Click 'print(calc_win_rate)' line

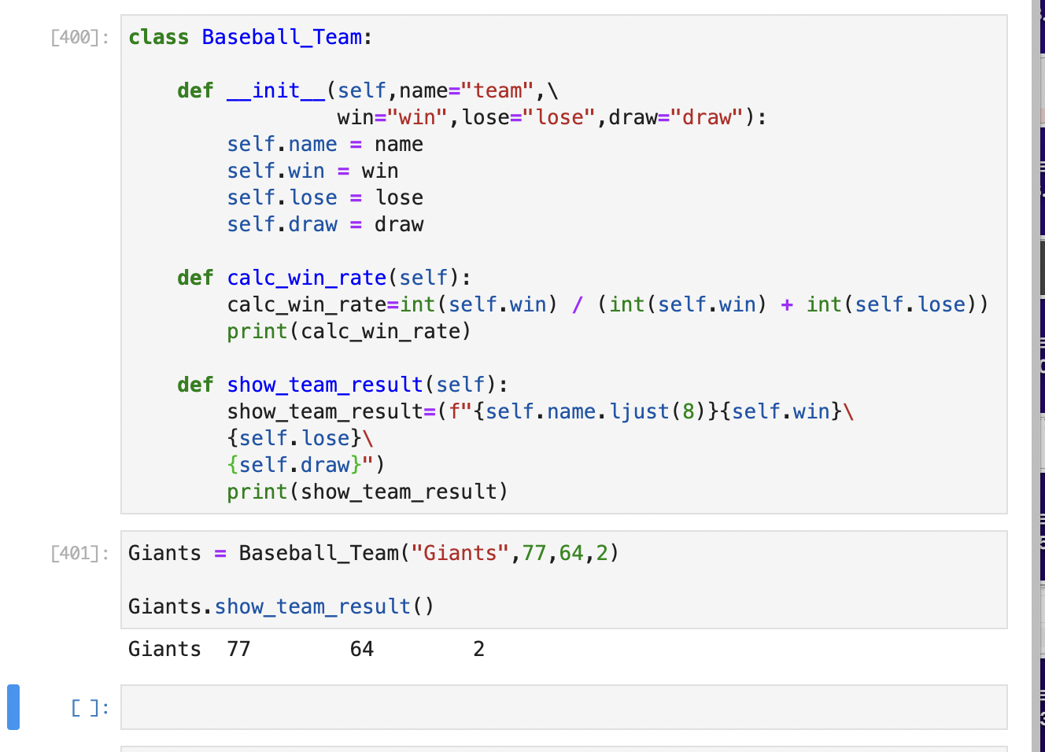coord(349,331)
